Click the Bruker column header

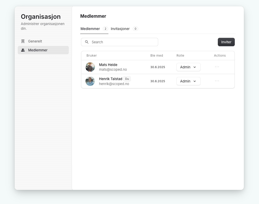tap(91, 56)
